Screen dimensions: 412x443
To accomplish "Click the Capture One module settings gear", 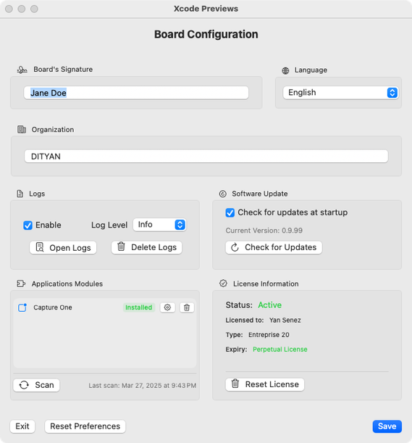I will click(167, 307).
